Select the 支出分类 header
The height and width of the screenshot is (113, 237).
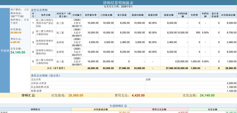coord(36,79)
